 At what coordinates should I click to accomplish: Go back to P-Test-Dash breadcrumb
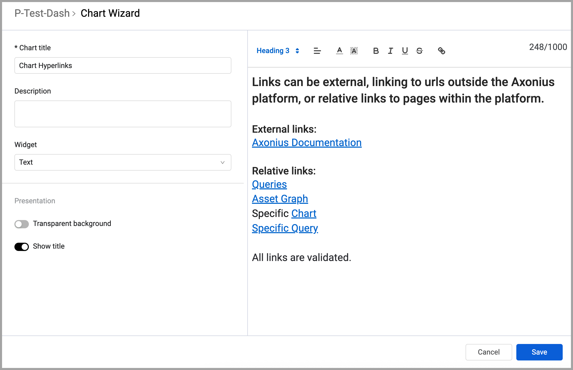42,13
